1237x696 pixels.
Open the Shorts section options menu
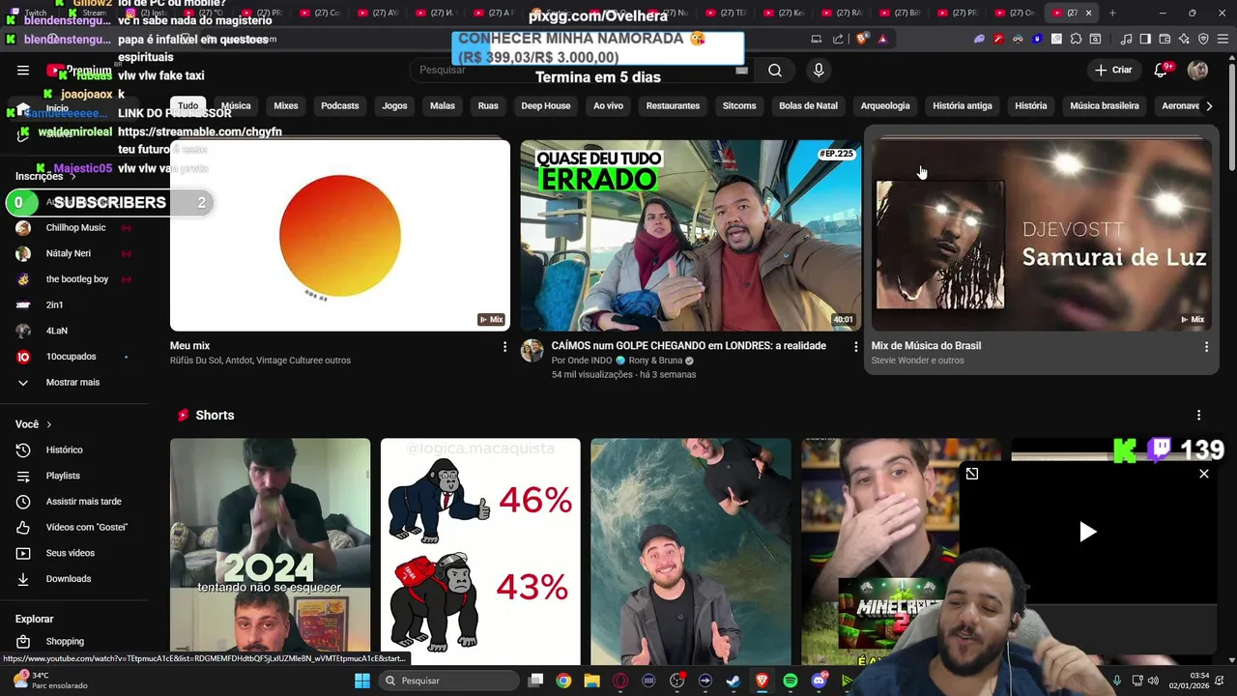pos(1199,415)
